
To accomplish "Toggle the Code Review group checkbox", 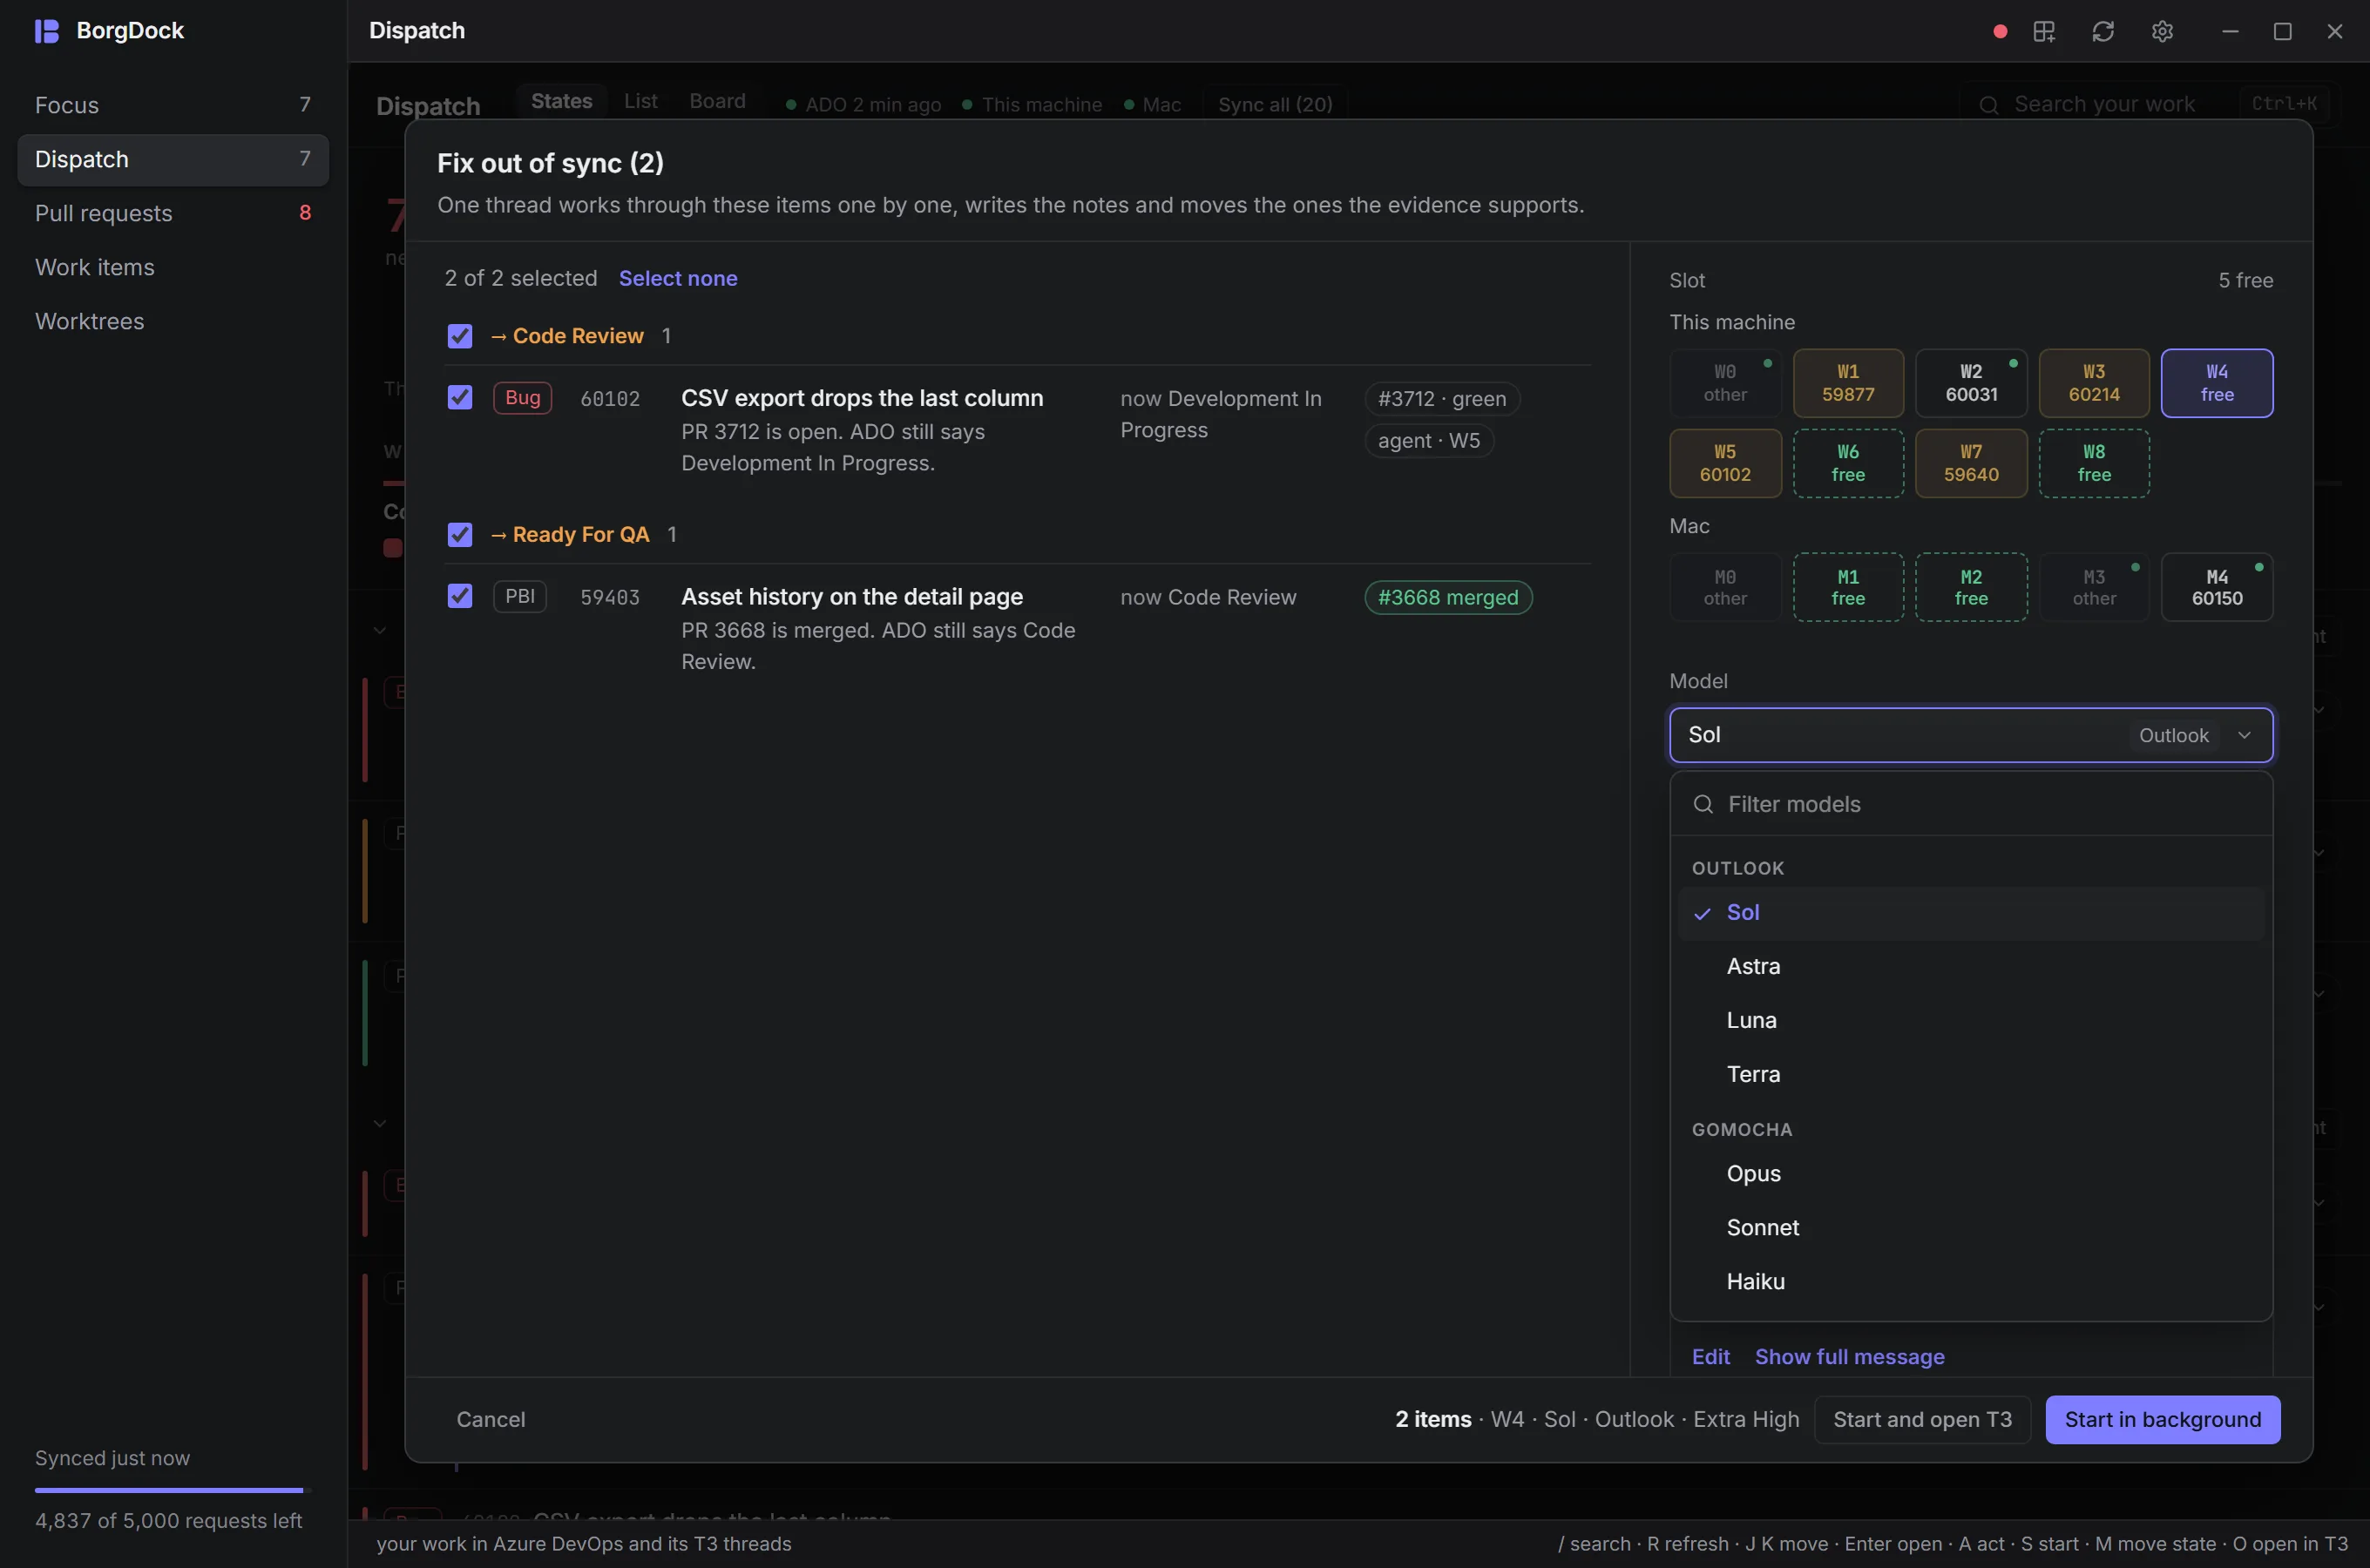I will tap(460, 336).
